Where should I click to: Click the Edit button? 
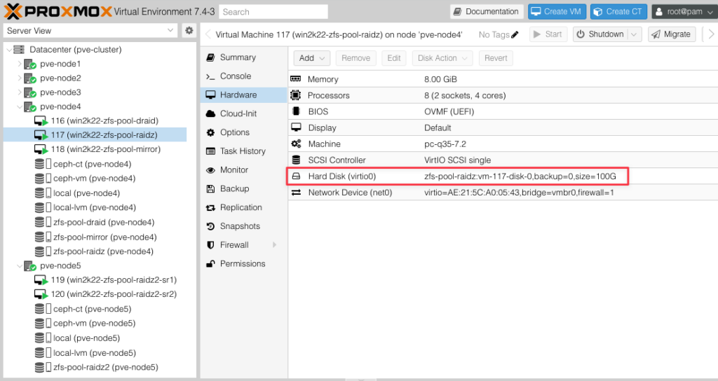(394, 58)
